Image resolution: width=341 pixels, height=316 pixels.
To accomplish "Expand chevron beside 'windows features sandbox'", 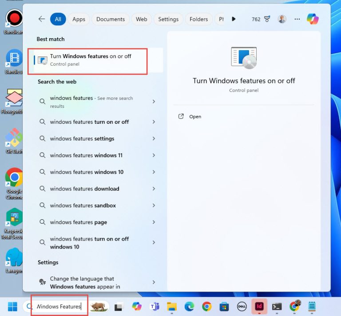I will click(154, 205).
